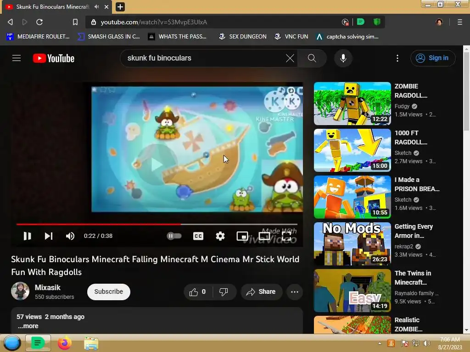The width and height of the screenshot is (470, 352).
Task: Enable miniplayer mode
Action: 242,236
